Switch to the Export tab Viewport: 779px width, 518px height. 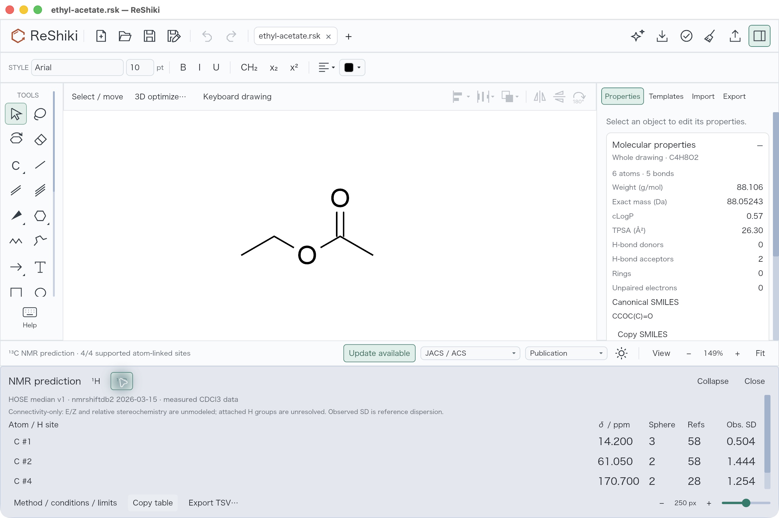[734, 96]
